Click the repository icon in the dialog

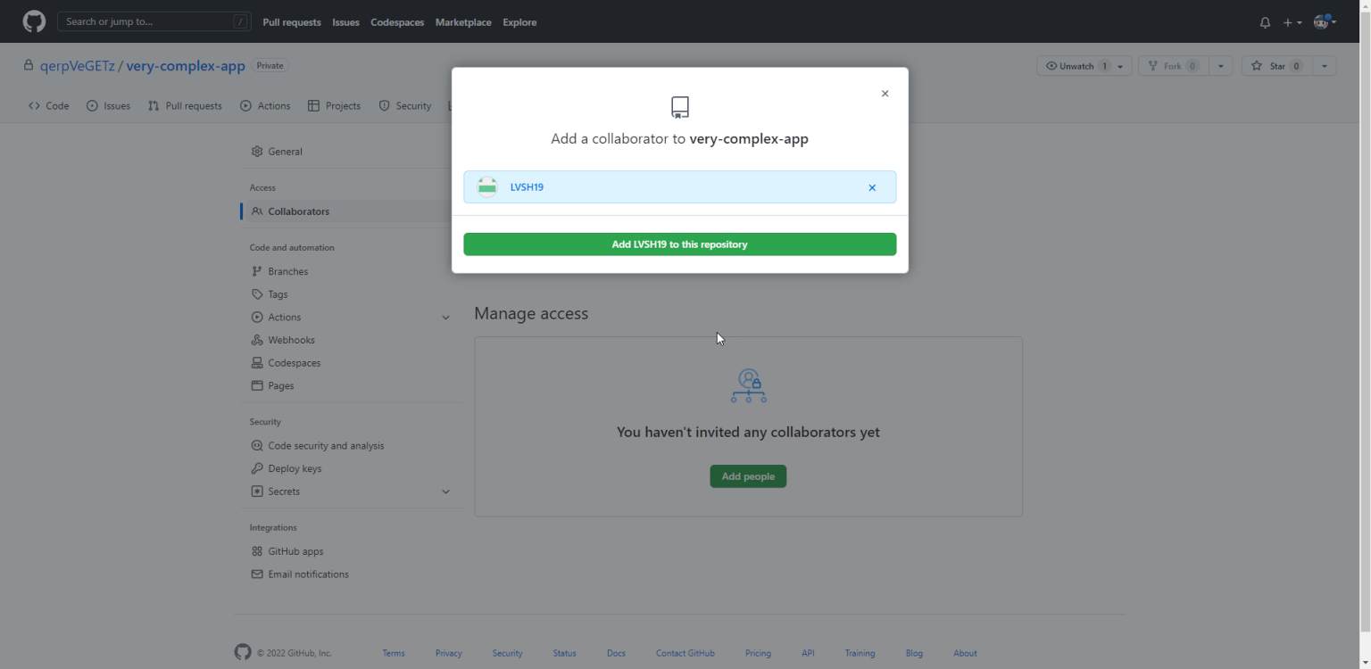[x=680, y=108]
